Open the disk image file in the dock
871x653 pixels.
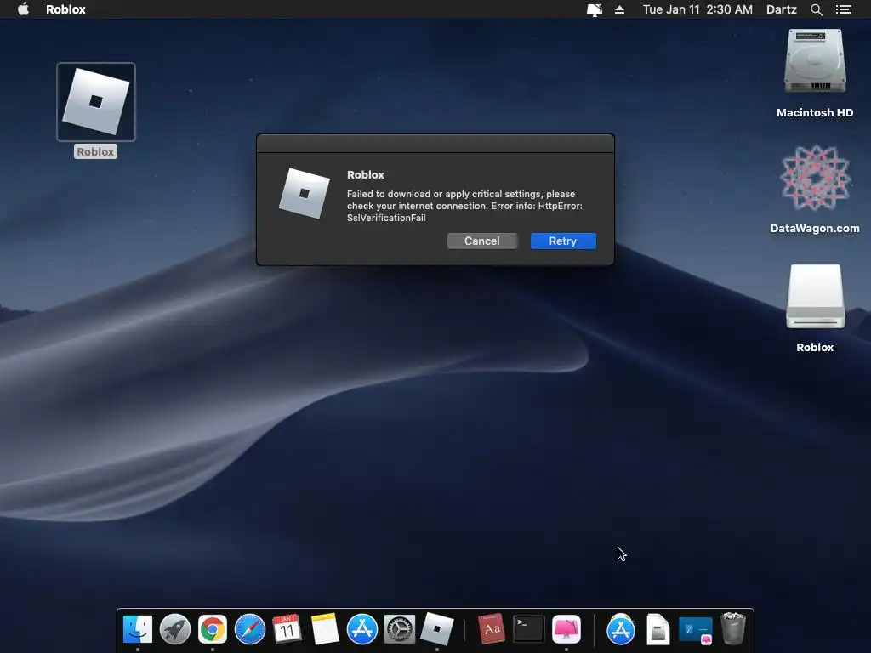click(x=658, y=629)
